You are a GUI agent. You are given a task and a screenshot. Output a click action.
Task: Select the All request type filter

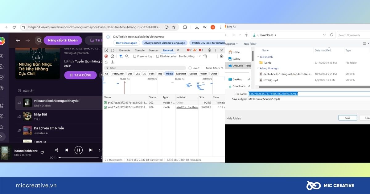(106, 74)
